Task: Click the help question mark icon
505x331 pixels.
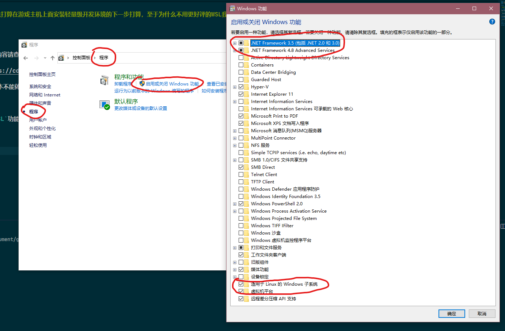Action: pyautogui.click(x=492, y=22)
